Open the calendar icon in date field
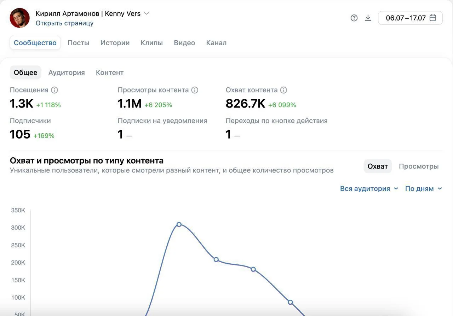The width and height of the screenshot is (453, 316). pos(433,18)
